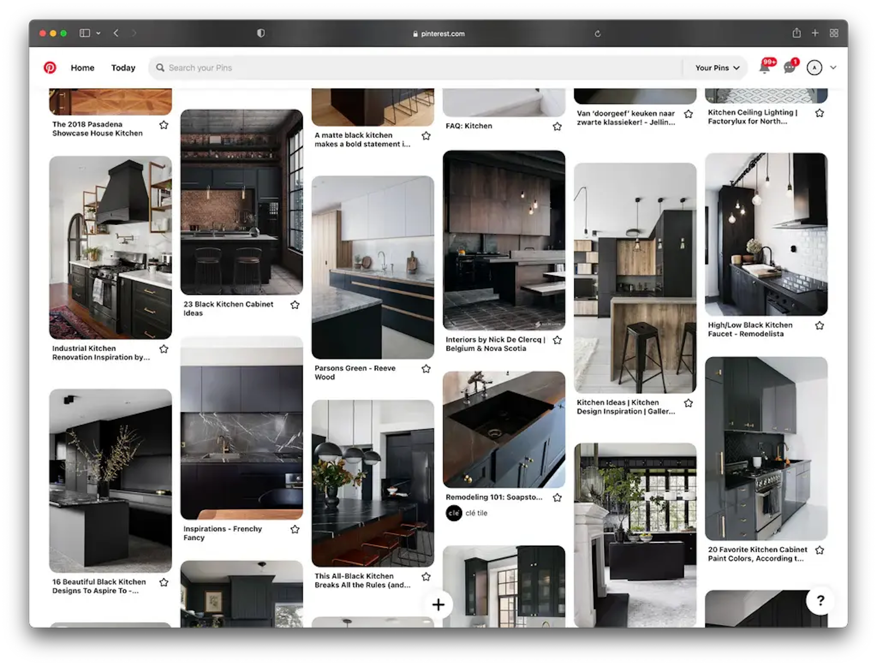The height and width of the screenshot is (666, 877).
Task: Star the Interiors by Nick De Clercq pin
Action: pyautogui.click(x=557, y=340)
